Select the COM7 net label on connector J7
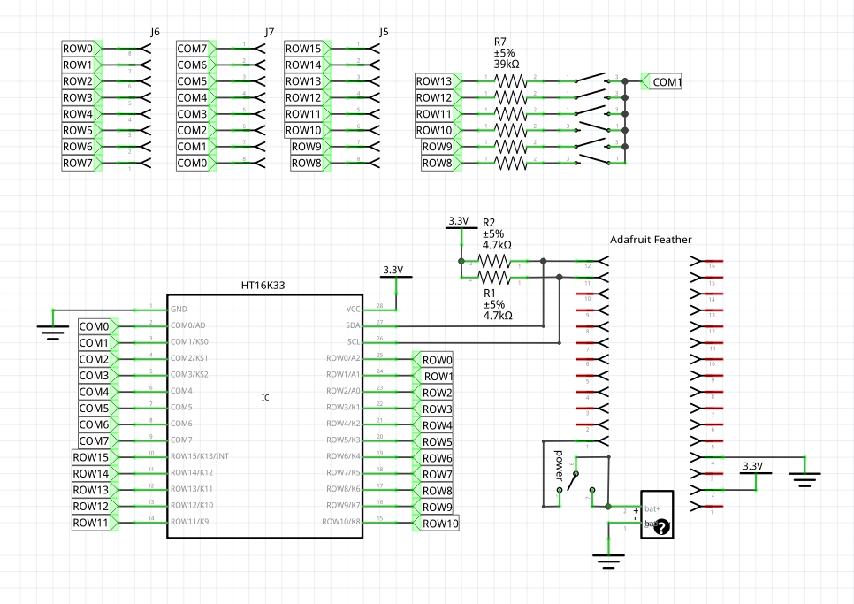Screen dimensions: 854x604 [x=196, y=49]
